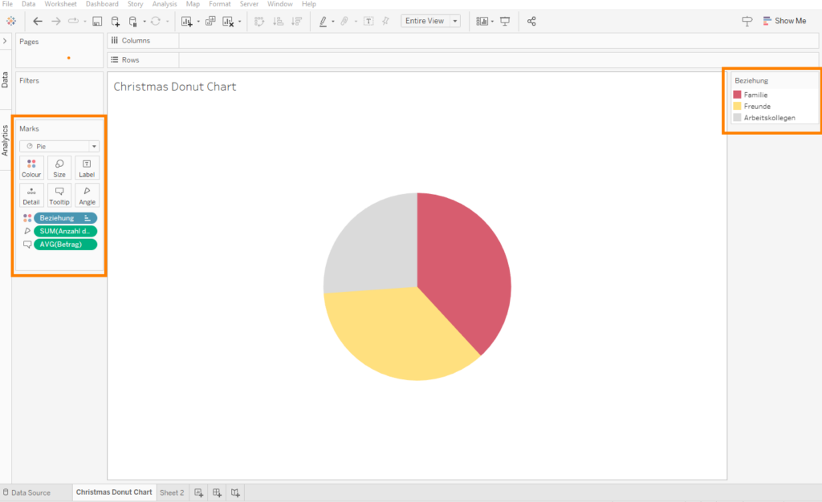Click the Highlight pen icon
Image resolution: width=822 pixels, height=502 pixels.
[x=323, y=21]
